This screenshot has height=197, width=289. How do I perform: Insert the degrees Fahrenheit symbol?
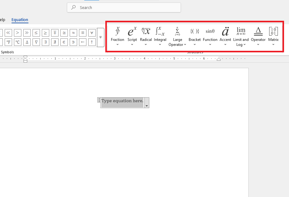tap(8, 42)
